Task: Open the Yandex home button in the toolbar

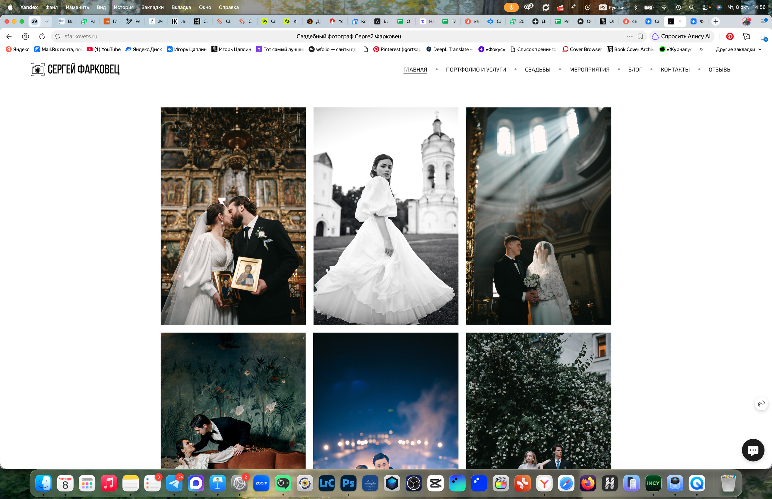Action: [x=26, y=36]
